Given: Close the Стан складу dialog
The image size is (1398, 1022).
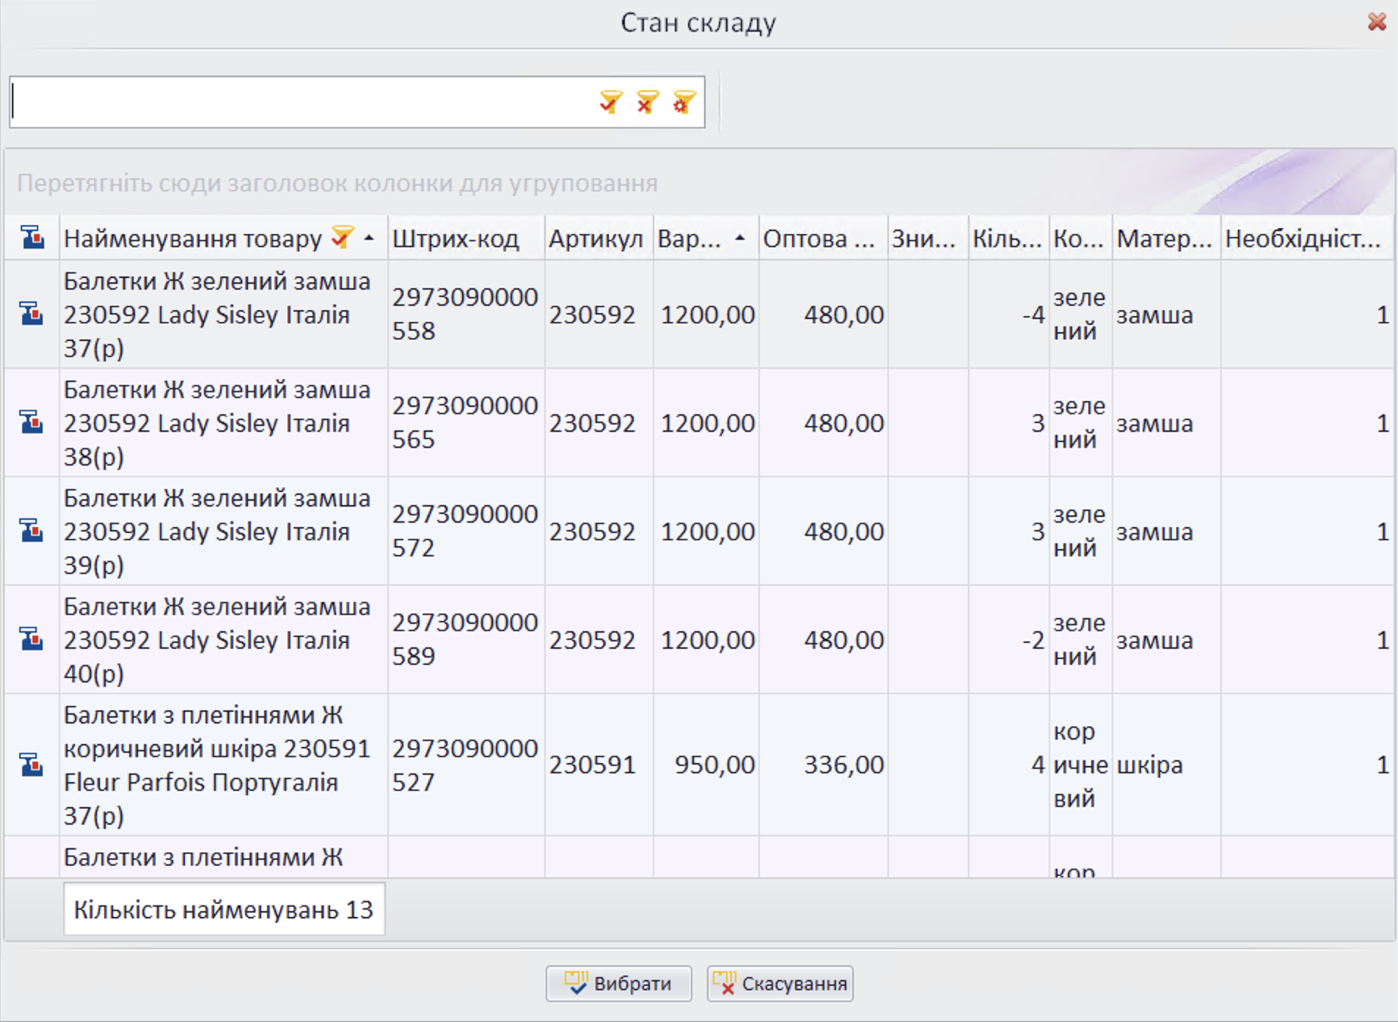Looking at the screenshot, I should 1377,22.
